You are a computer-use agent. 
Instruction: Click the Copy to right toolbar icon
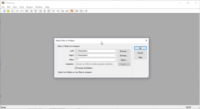54,11
